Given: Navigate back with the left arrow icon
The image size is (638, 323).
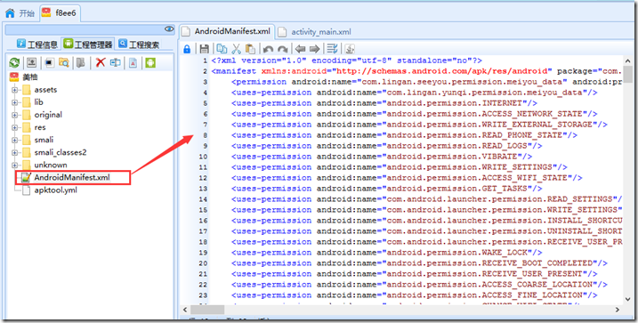Looking at the screenshot, I should pyautogui.click(x=300, y=49).
